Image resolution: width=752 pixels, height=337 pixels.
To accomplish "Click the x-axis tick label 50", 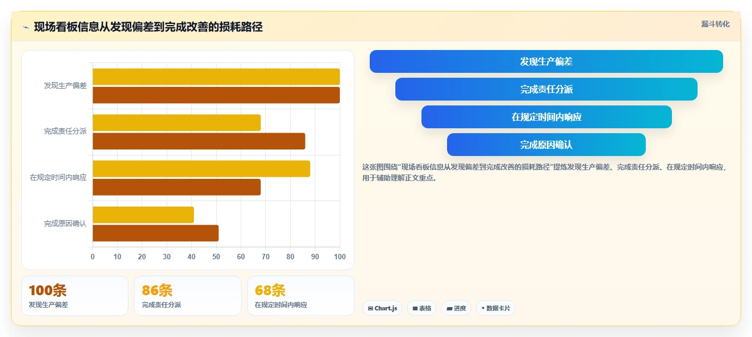I will click(216, 257).
